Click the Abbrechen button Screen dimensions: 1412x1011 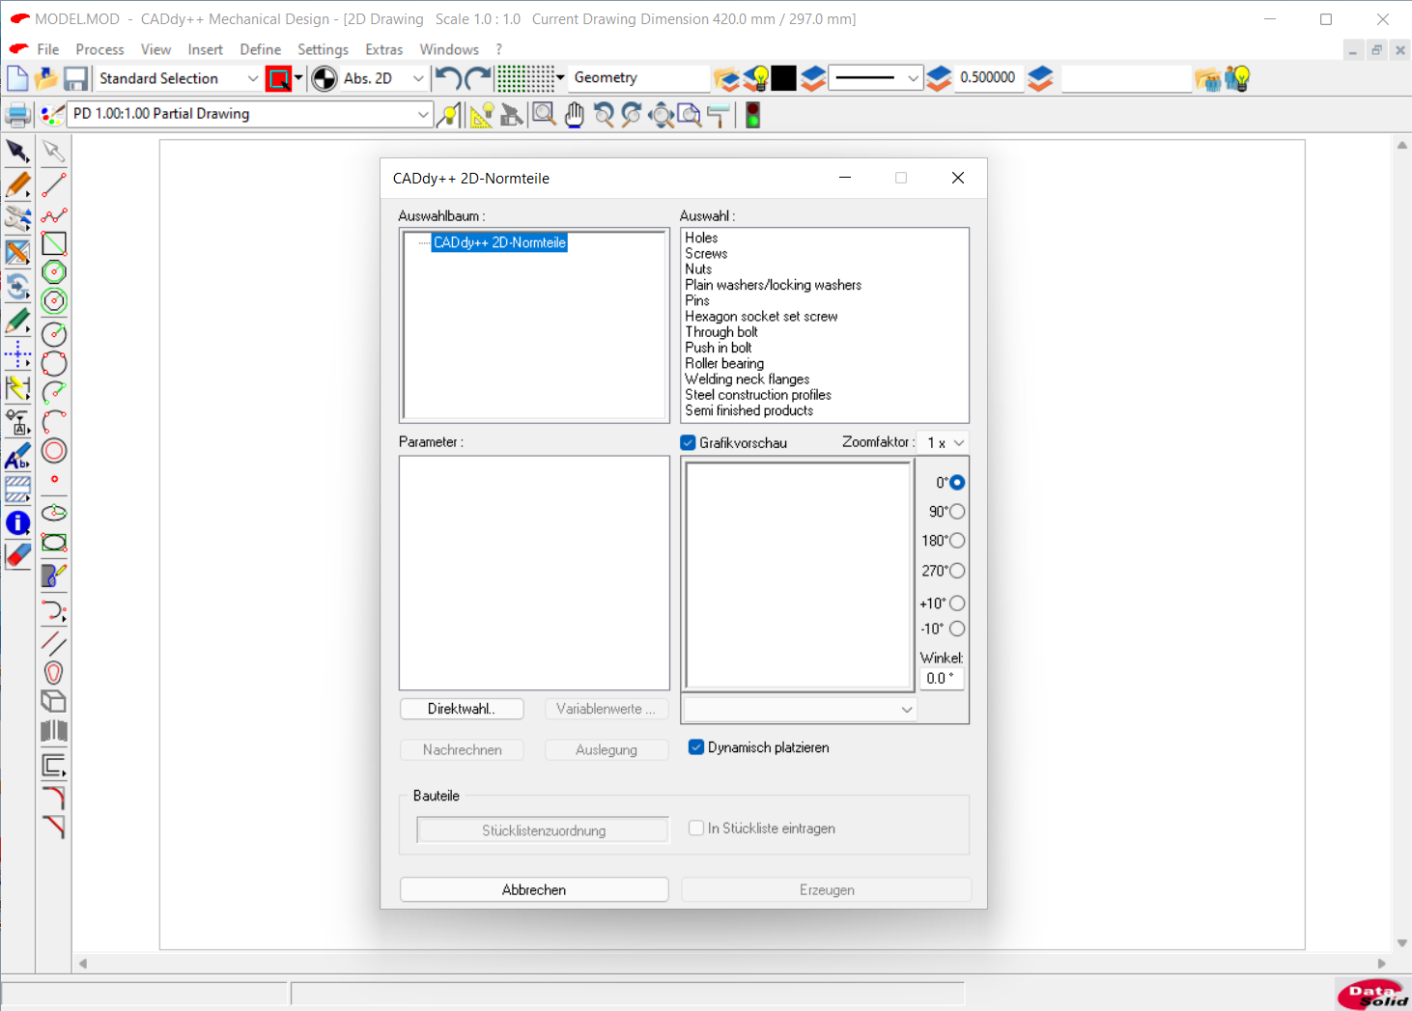click(x=534, y=889)
